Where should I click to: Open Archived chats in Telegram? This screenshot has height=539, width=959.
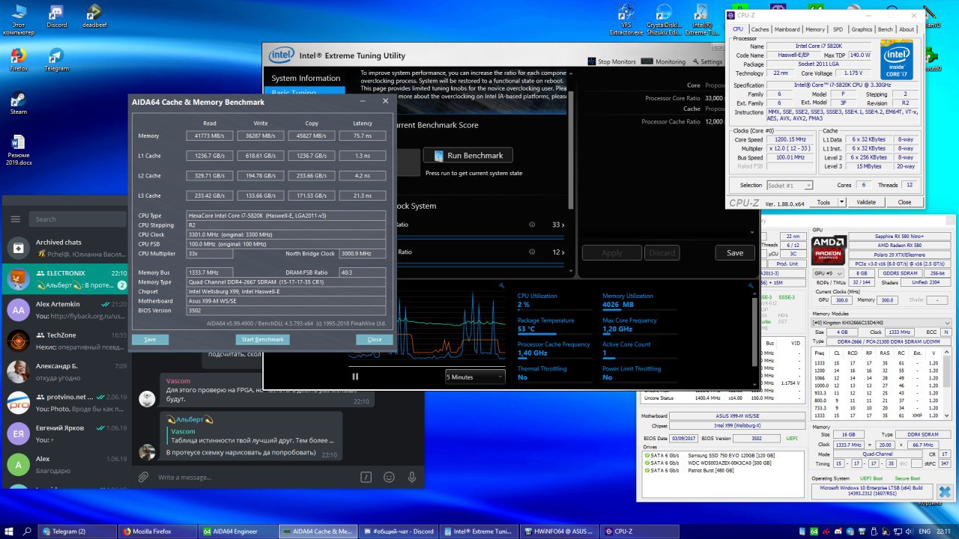point(66,248)
